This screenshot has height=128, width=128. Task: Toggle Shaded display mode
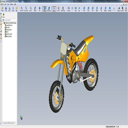(x=45, y=9)
